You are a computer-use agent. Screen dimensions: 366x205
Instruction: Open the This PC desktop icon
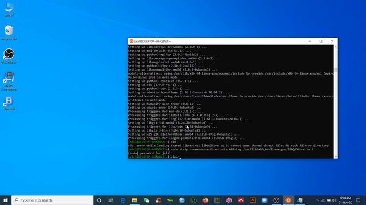tap(9, 10)
